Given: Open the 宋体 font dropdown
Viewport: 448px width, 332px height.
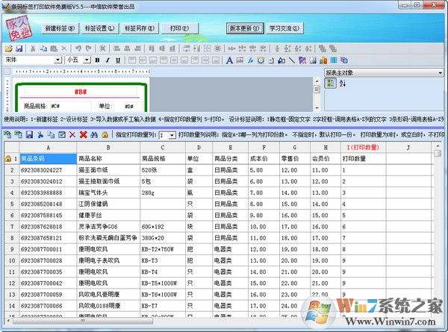Looking at the screenshot, I should [57, 60].
